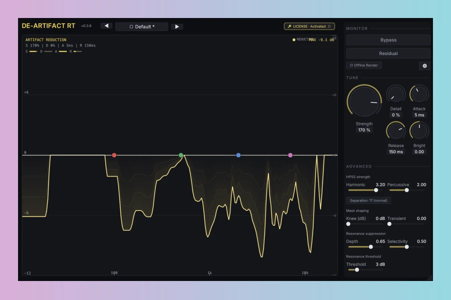Click the Depth value 0.65

(380, 241)
